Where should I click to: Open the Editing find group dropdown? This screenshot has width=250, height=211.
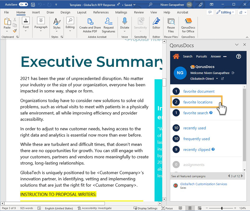70,24
